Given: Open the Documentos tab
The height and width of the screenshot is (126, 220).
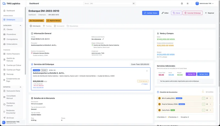Looking at the screenshot, I should coord(72,26).
